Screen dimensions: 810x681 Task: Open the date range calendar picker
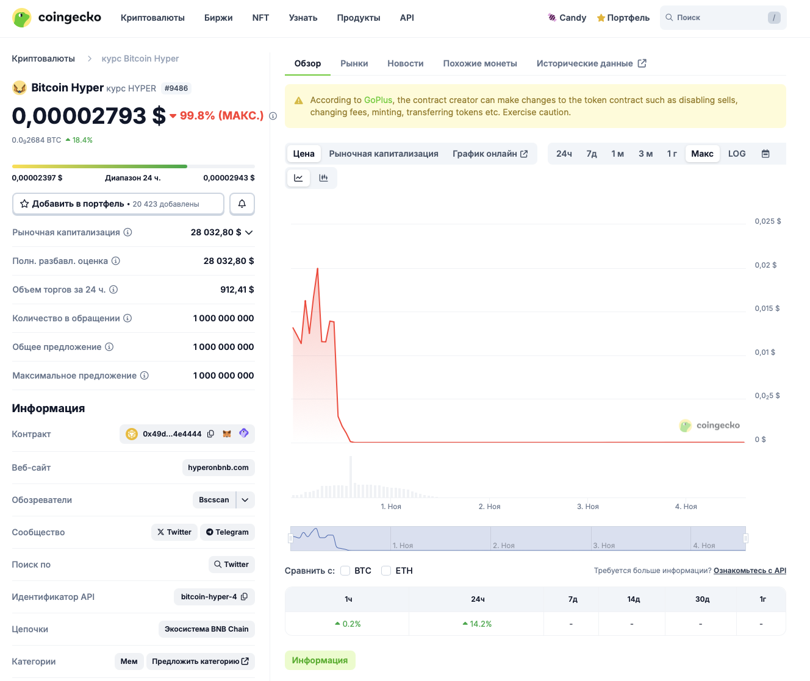click(765, 153)
